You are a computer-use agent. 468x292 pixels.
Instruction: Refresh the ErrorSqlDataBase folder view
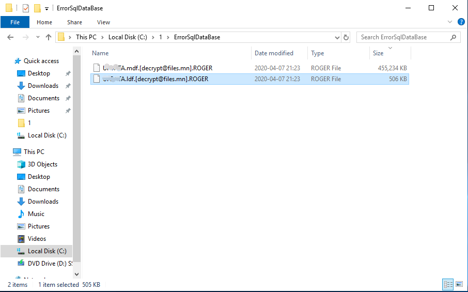pyautogui.click(x=346, y=38)
